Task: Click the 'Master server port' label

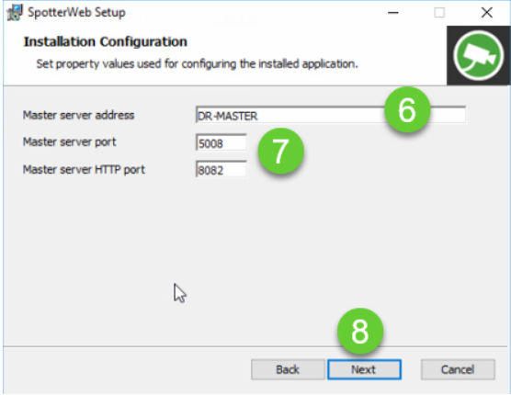Action: coord(70,142)
